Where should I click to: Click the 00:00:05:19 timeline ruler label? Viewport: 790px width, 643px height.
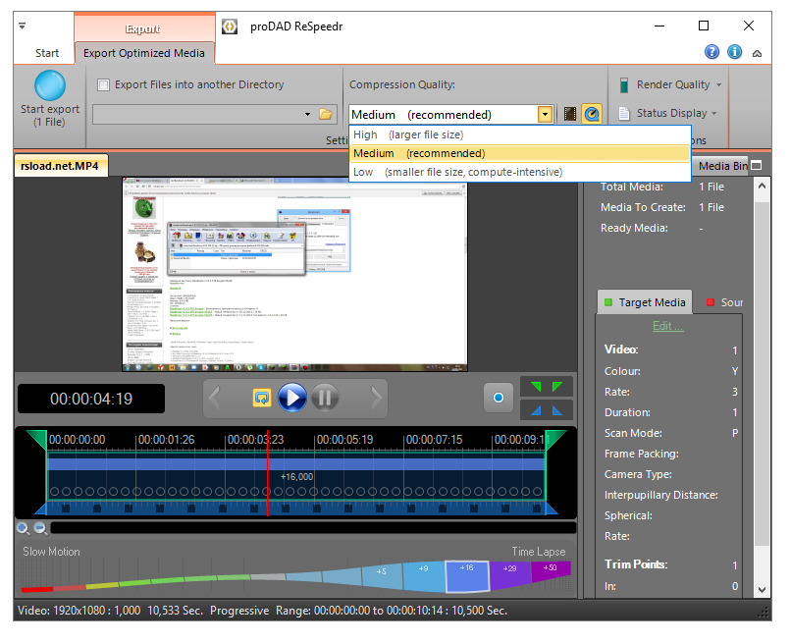[x=345, y=440]
